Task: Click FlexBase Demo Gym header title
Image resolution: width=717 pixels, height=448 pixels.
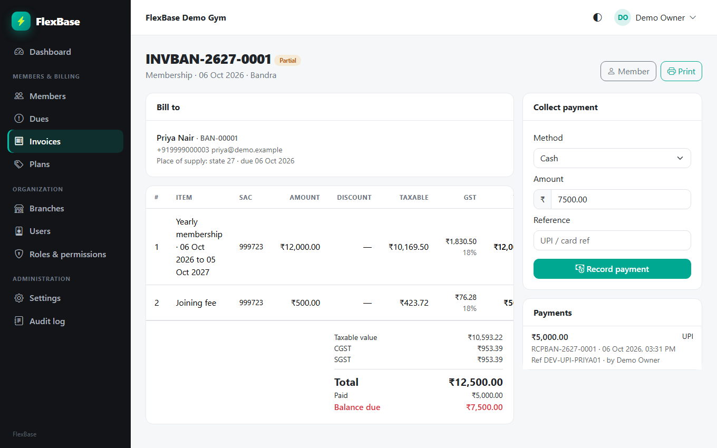Action: pyautogui.click(x=186, y=17)
